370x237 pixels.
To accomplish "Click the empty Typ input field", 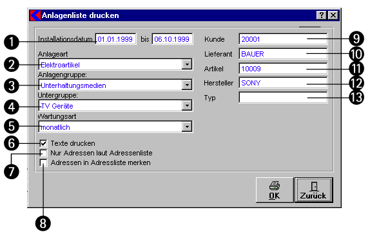I will click(x=283, y=98).
